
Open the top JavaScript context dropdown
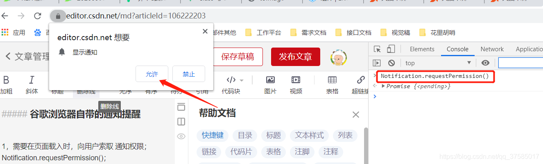438,63
